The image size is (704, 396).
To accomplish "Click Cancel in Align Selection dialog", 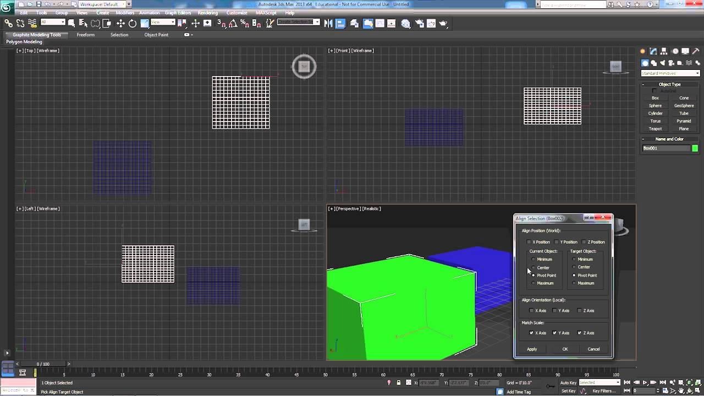I will (593, 349).
